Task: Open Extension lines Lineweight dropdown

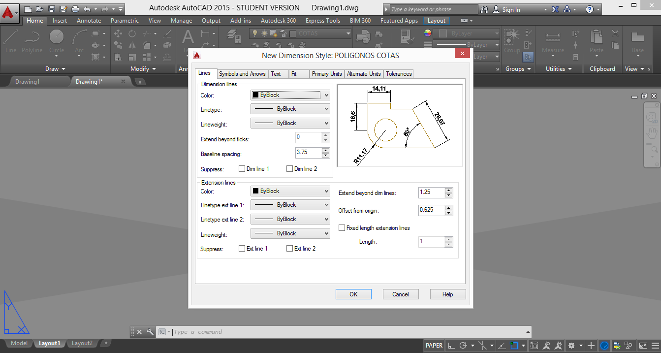Action: [x=290, y=233]
